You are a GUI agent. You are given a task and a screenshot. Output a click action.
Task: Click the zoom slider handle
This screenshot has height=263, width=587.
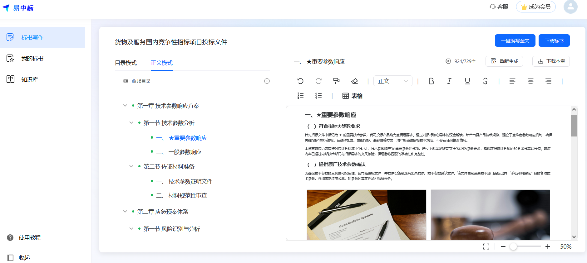point(513,246)
